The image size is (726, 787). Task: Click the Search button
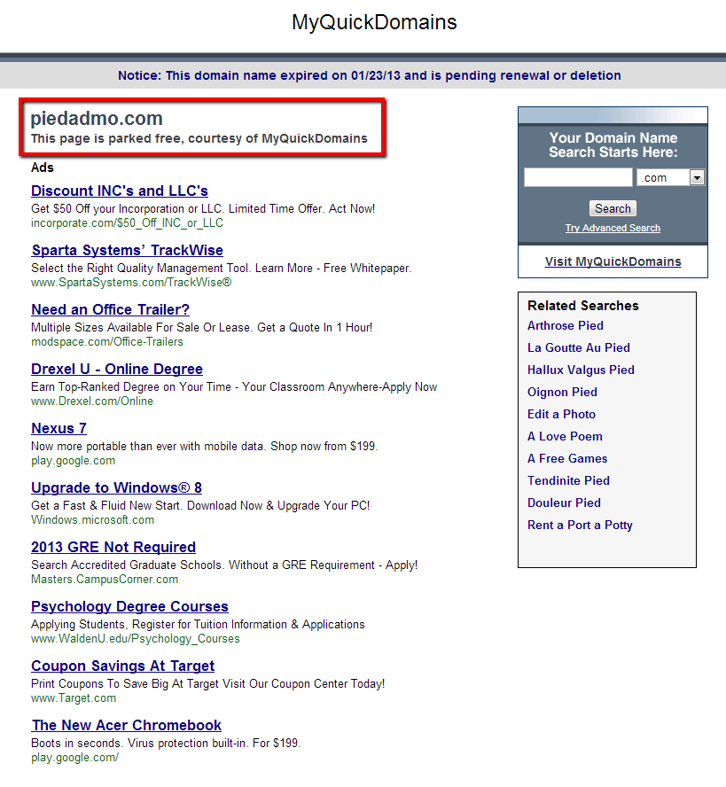coord(613,208)
